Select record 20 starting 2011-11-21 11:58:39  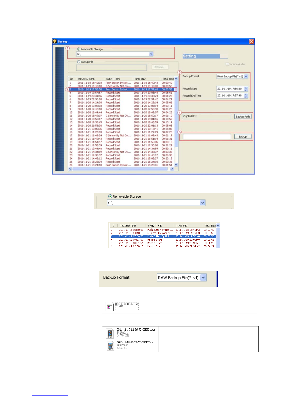(121, 145)
